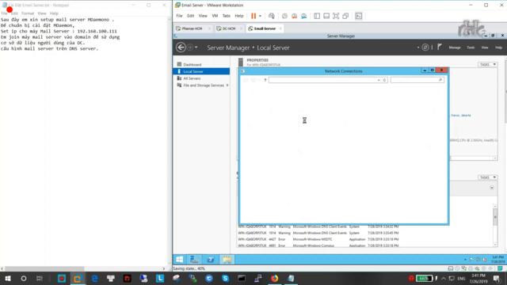Image resolution: width=507 pixels, height=285 pixels.
Task: Click the Network Connections search box
Action: [417, 80]
